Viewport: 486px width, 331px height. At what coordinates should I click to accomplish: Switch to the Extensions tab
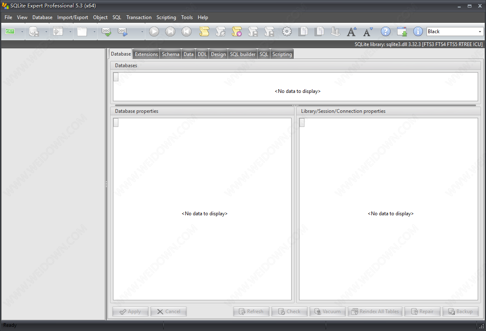(x=146, y=54)
